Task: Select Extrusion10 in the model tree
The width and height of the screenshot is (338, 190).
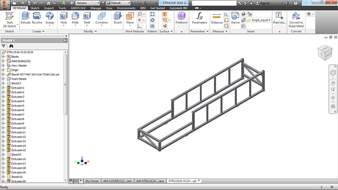Action: tap(18, 128)
